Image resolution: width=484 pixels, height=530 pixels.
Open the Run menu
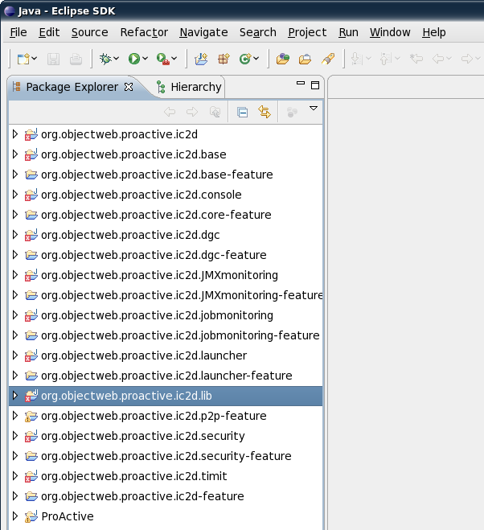click(x=348, y=32)
